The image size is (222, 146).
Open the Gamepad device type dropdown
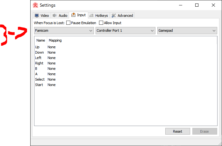click(187, 31)
